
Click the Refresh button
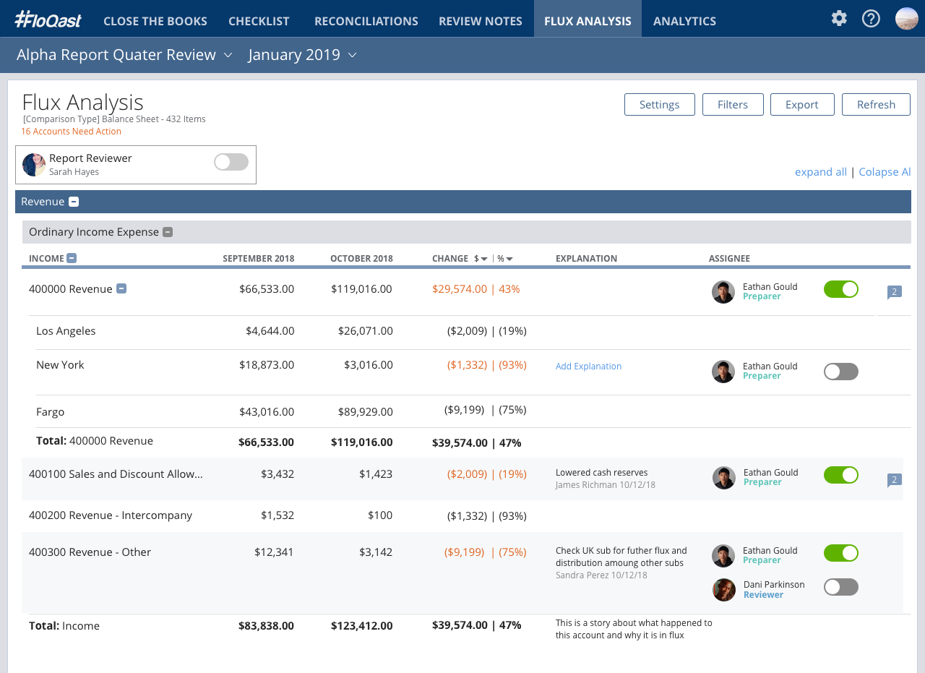coord(876,104)
